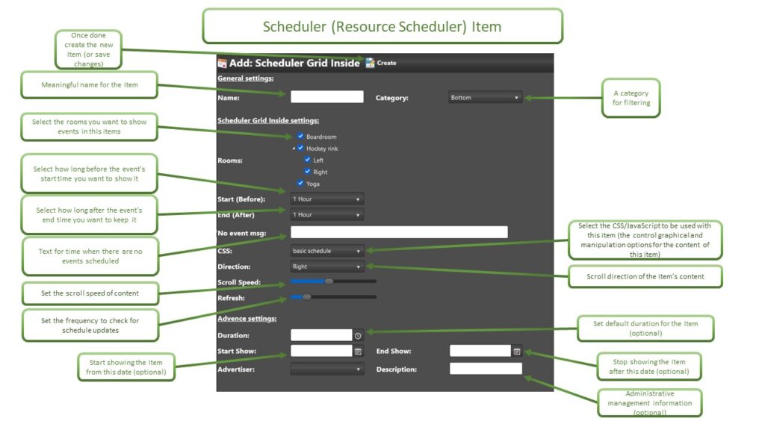
Task: Toggle the Left sub-room checkbox
Action: tap(307, 160)
